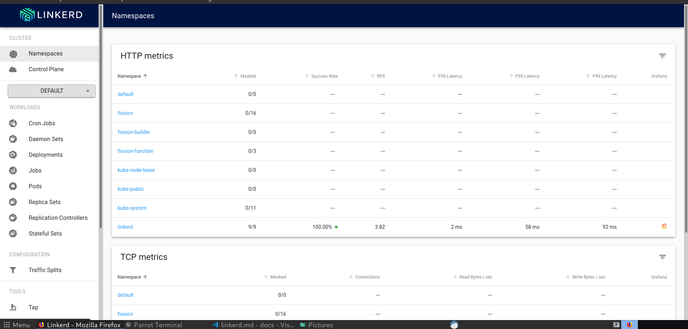Sort HTTP metrics by P99 Latency column
The height and width of the screenshot is (329, 688).
click(x=601, y=76)
